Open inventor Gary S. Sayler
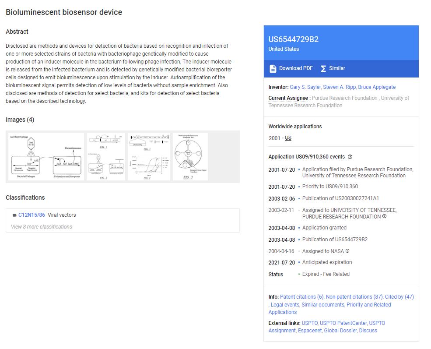 pos(305,87)
